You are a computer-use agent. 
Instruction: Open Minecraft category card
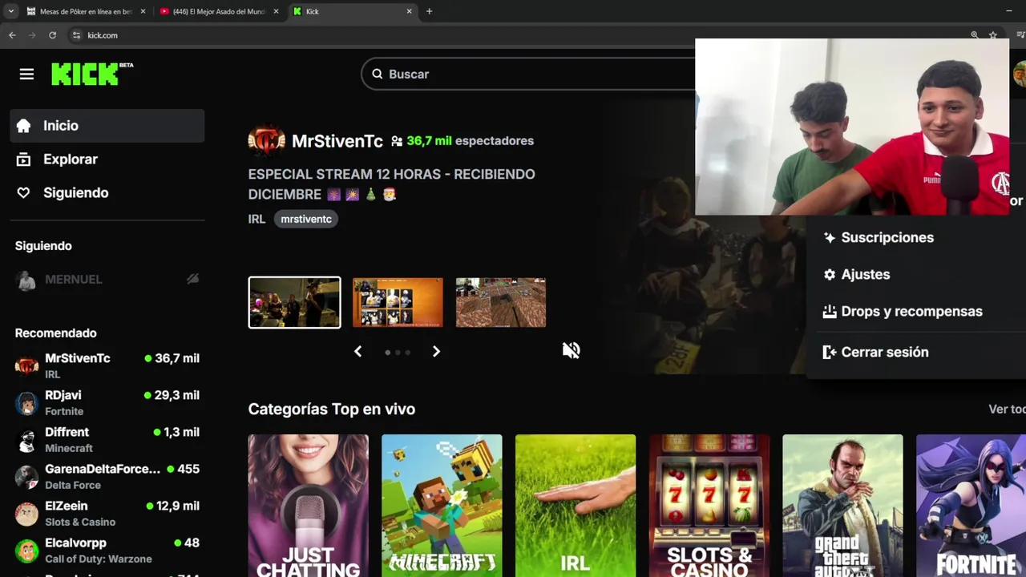click(442, 506)
